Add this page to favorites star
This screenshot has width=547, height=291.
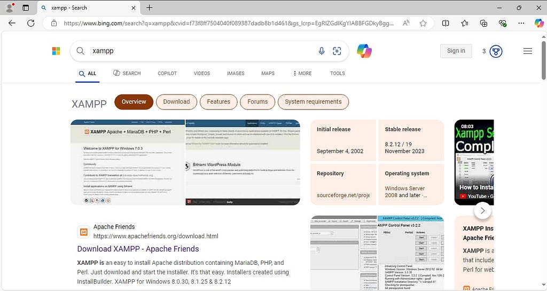point(423,23)
